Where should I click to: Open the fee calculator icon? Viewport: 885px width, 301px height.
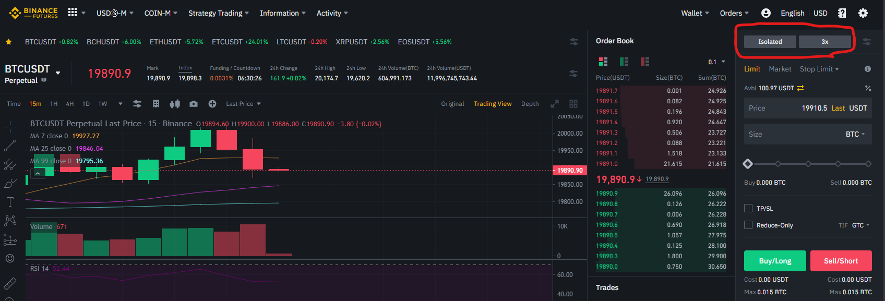(x=868, y=88)
